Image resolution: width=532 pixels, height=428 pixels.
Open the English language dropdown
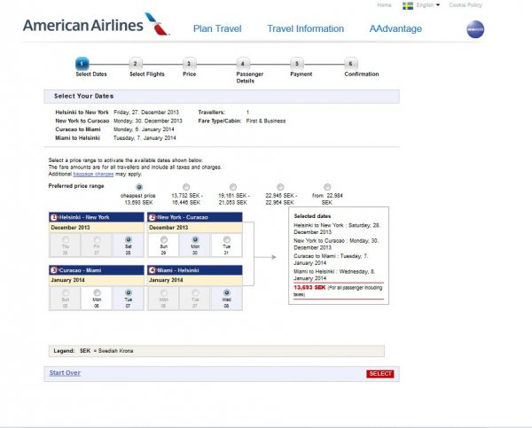tap(428, 5)
